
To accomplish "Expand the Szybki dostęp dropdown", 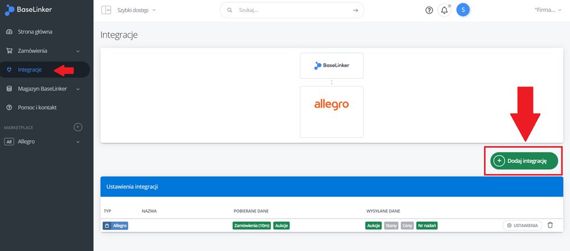I will click(136, 10).
